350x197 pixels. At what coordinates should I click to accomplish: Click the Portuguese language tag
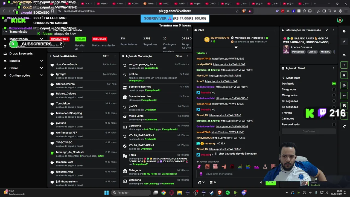pyautogui.click(x=298, y=52)
